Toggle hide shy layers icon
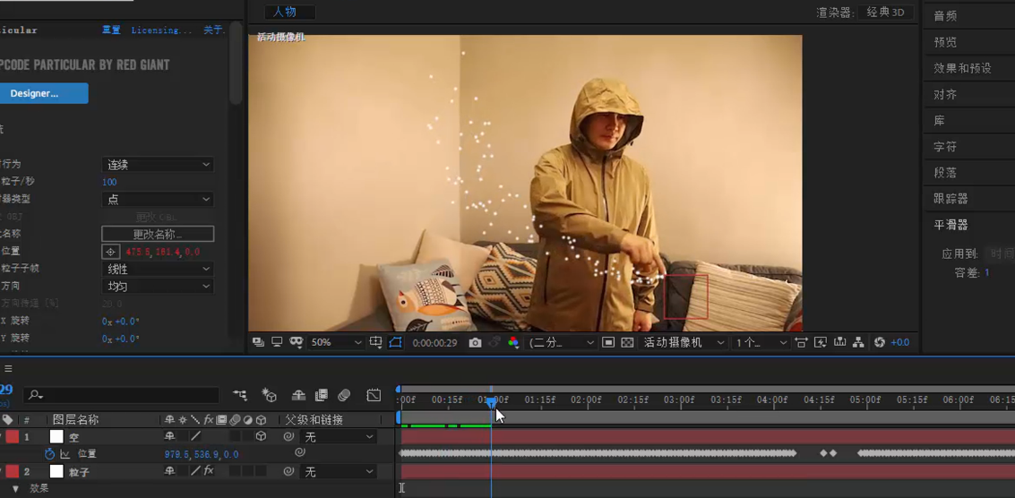The width and height of the screenshot is (1015, 498). point(298,395)
